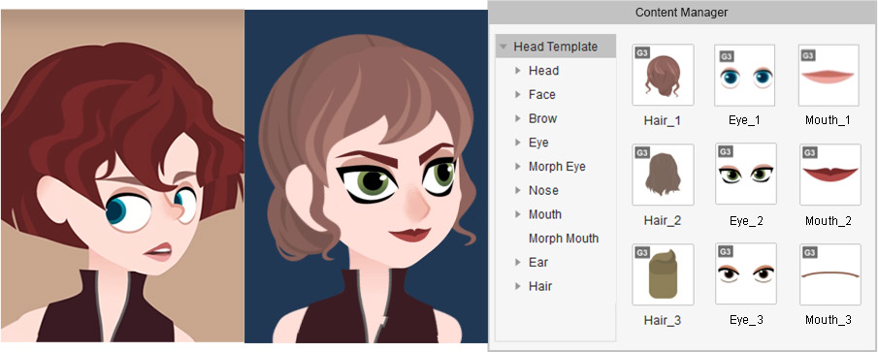Expand the Brow folder arrow
Viewport: 878px width, 352px height.
click(x=517, y=118)
